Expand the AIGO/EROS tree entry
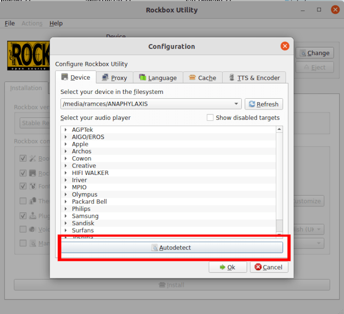Image resolution: width=344 pixels, height=314 pixels. click(65, 137)
